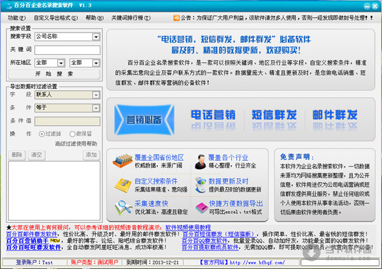Click the 公告 speaker icon
The image size is (382, 269).
[176, 18]
